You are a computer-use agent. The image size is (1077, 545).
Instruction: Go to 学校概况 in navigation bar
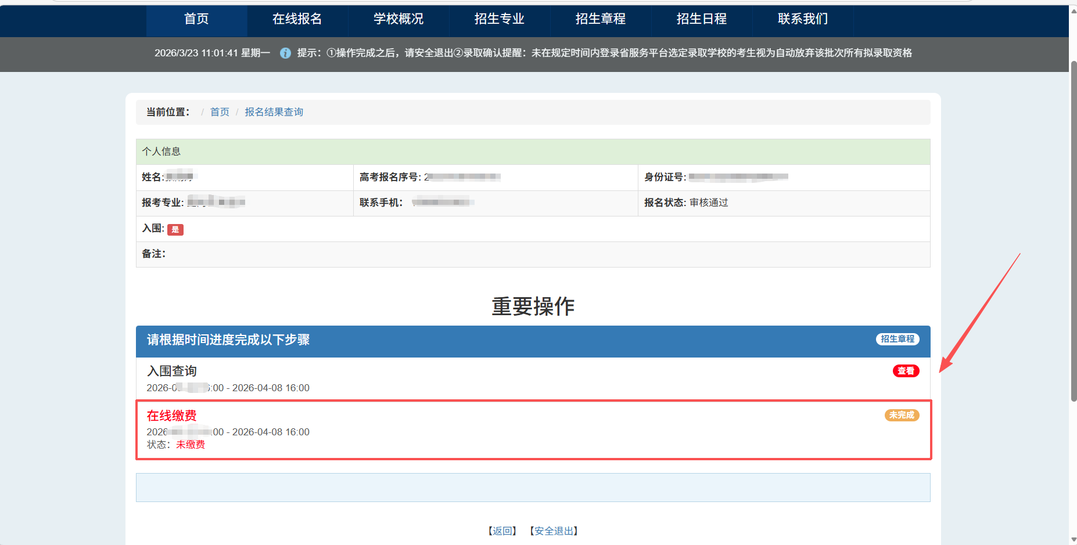tap(399, 19)
